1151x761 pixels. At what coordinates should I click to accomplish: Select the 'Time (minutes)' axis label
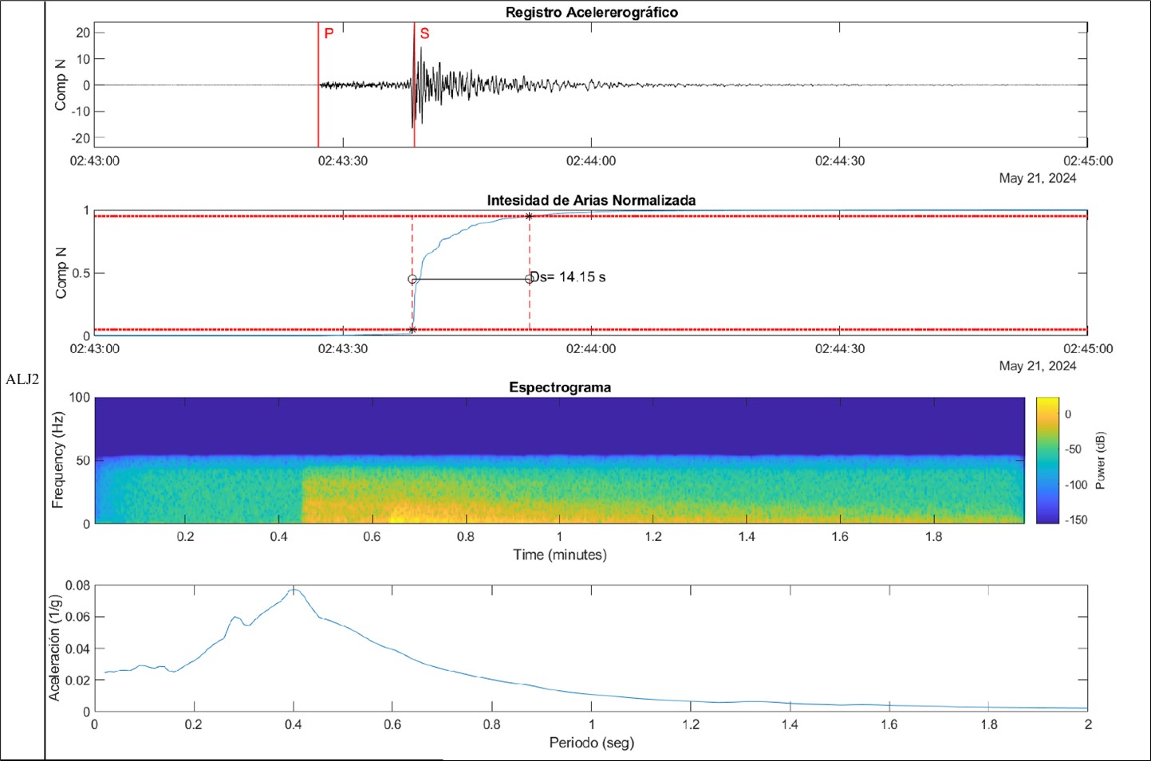click(x=560, y=555)
